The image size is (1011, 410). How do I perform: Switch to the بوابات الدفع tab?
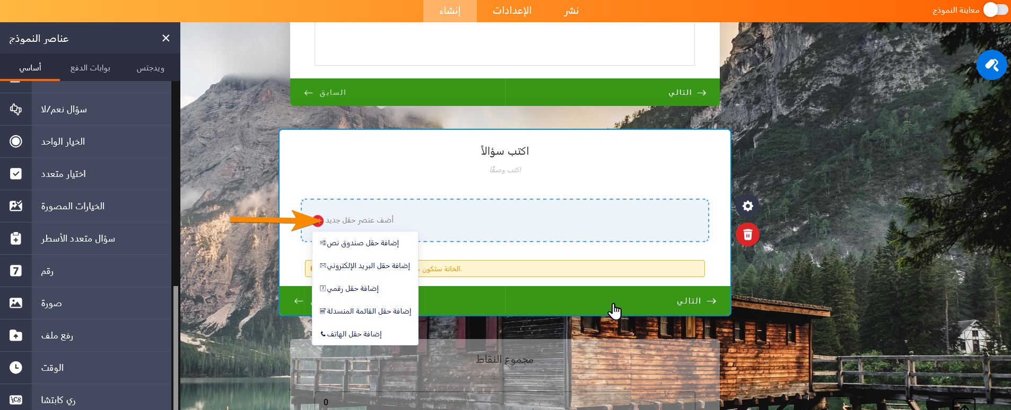pos(90,68)
